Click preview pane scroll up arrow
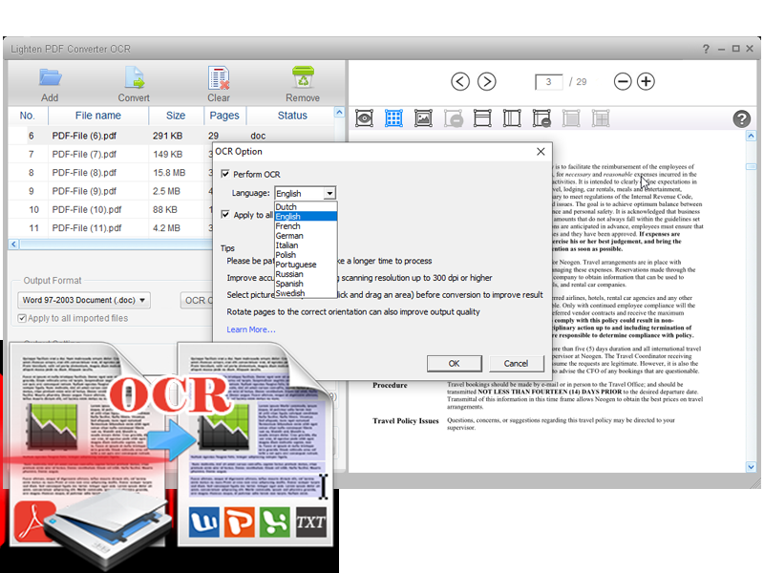This screenshot has width=764, height=573. 751,136
